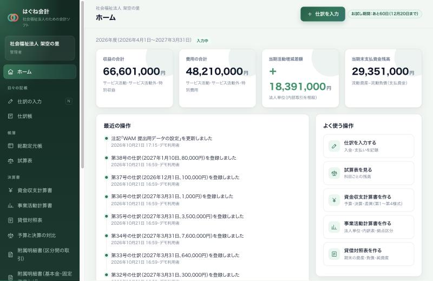This screenshot has height=281, width=433.
Task: Click the ＋仕訳を入力 button
Action: [323, 14]
